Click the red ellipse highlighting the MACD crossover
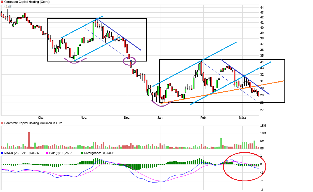 coord(244,166)
